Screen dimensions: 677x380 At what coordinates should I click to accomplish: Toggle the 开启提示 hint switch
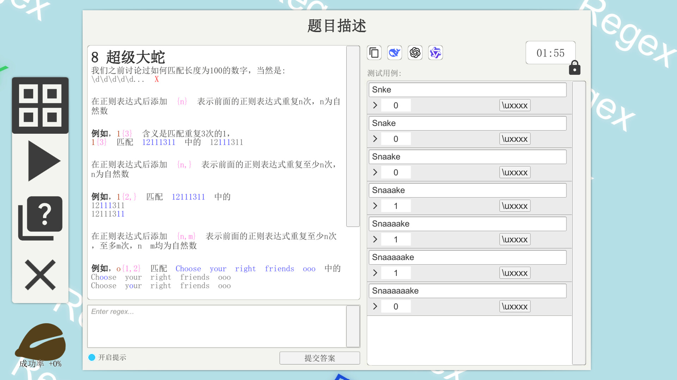[x=92, y=357]
